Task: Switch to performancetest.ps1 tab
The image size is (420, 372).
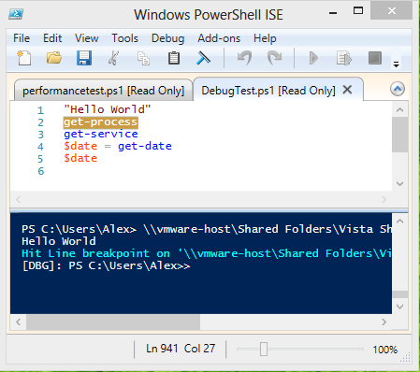Action: click(x=103, y=91)
